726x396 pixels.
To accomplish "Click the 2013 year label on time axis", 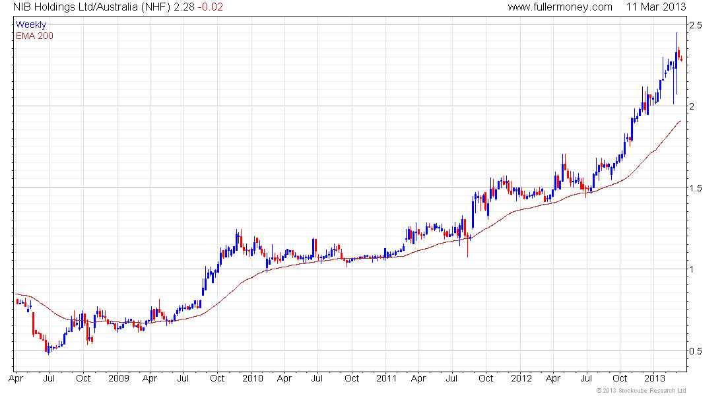I will coord(655,378).
